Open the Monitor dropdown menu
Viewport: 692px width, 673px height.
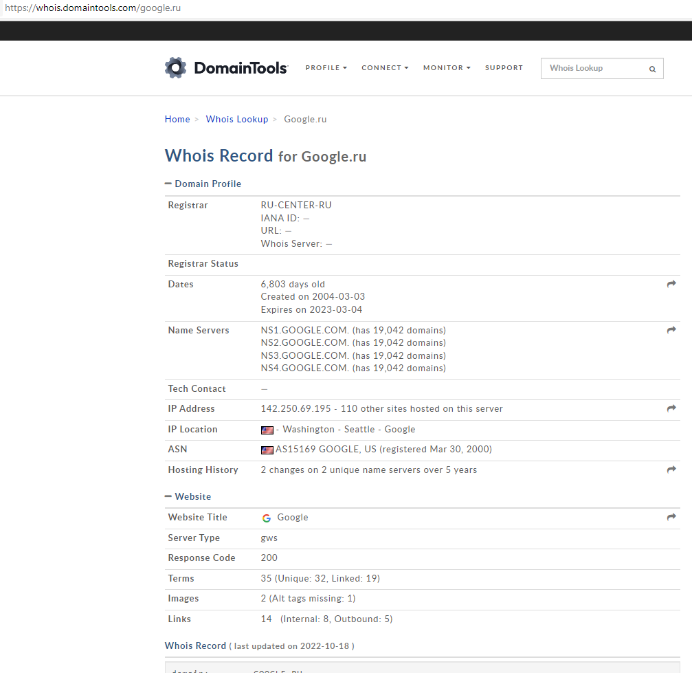tap(447, 68)
